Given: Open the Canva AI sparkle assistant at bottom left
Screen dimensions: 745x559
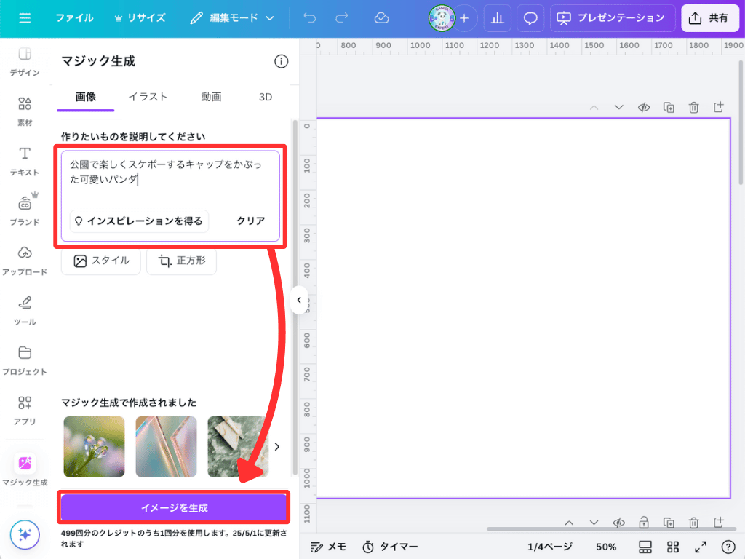Looking at the screenshot, I should pyautogui.click(x=24, y=534).
